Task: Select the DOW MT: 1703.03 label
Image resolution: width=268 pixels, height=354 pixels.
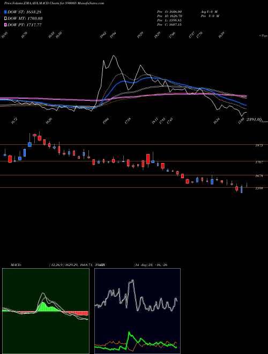Action: point(25,19)
